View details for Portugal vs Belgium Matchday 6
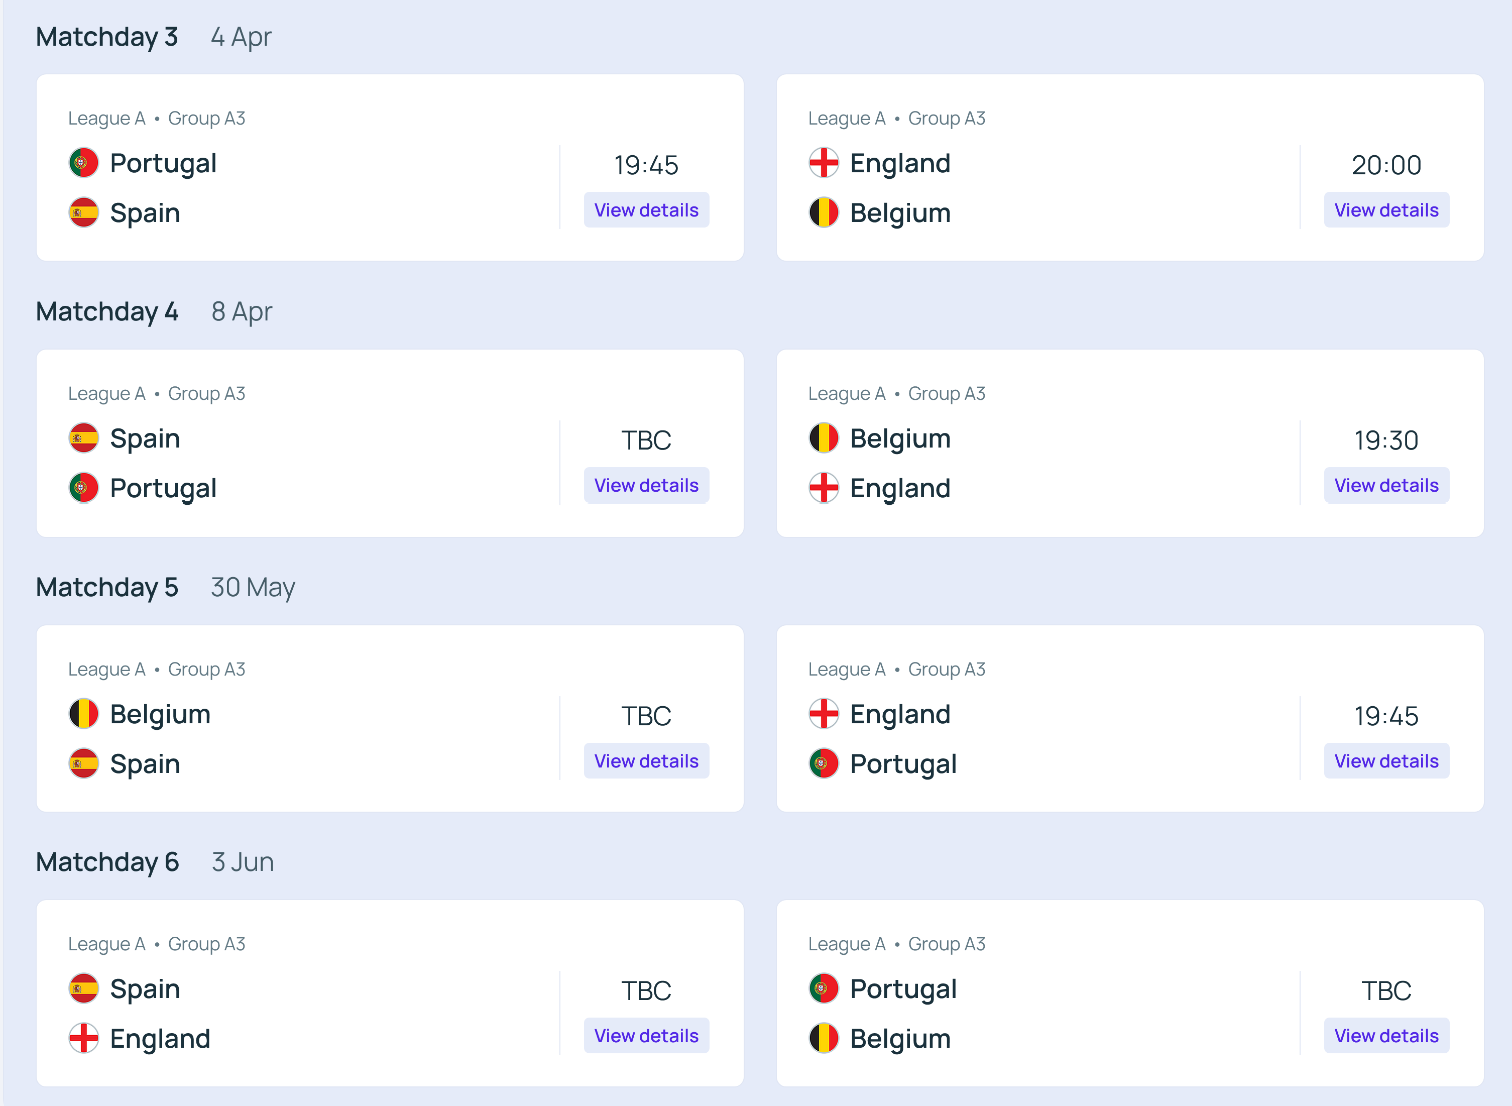Screen dimensions: 1512x1106 pyautogui.click(x=1386, y=1036)
